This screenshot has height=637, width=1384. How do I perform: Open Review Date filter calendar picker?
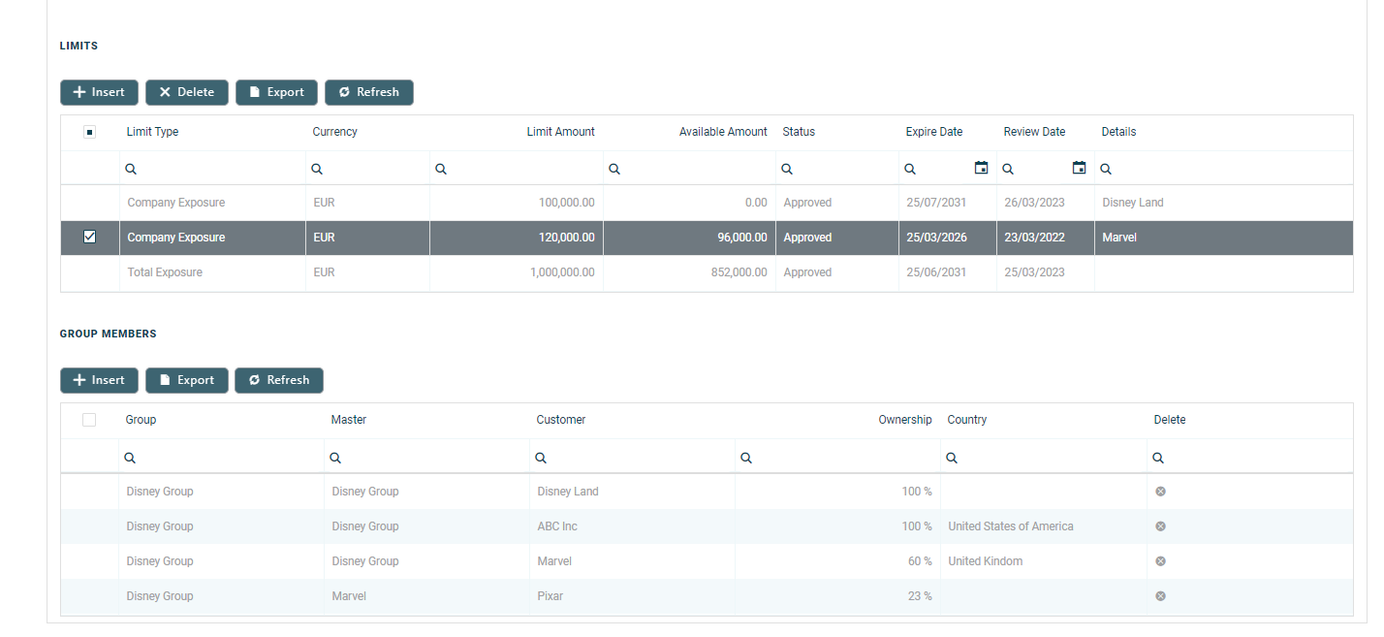pos(1079,168)
